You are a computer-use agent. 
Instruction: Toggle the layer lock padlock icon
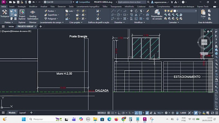[171, 11]
